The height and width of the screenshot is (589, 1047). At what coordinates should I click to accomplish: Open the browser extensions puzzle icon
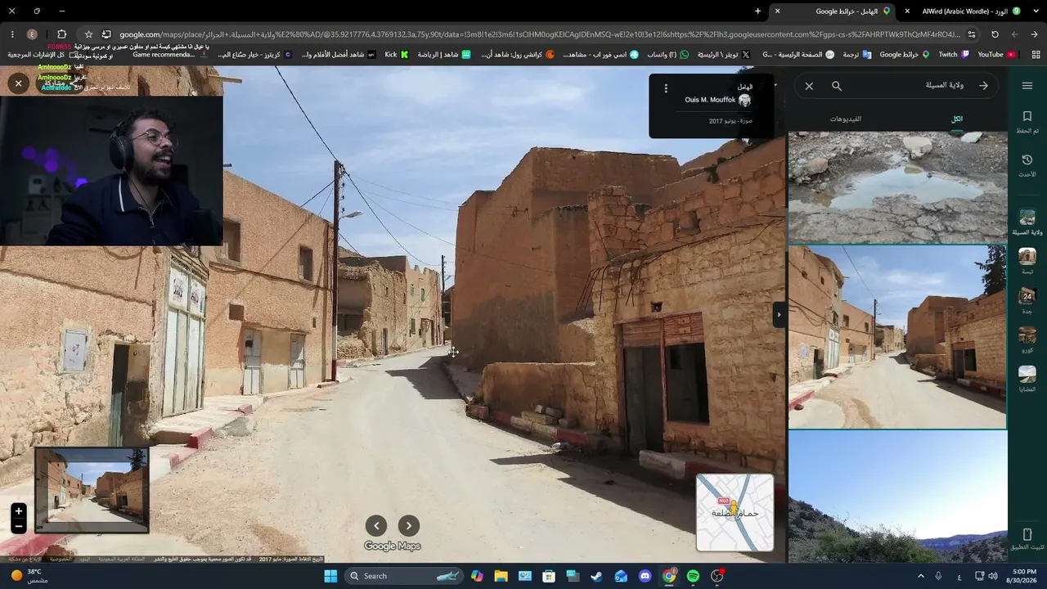point(61,34)
